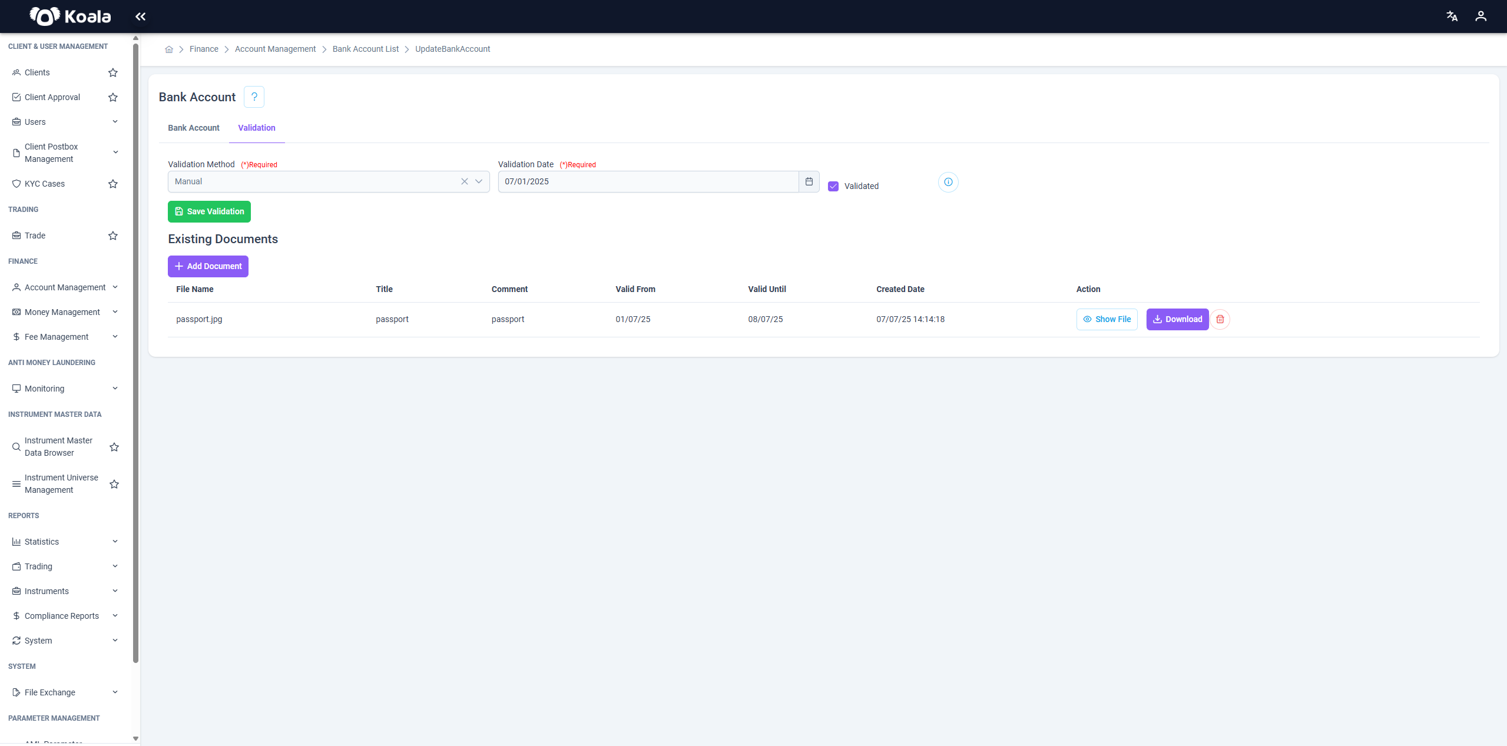Favorite Client Approval with its star
The image size is (1507, 746).
113,97
